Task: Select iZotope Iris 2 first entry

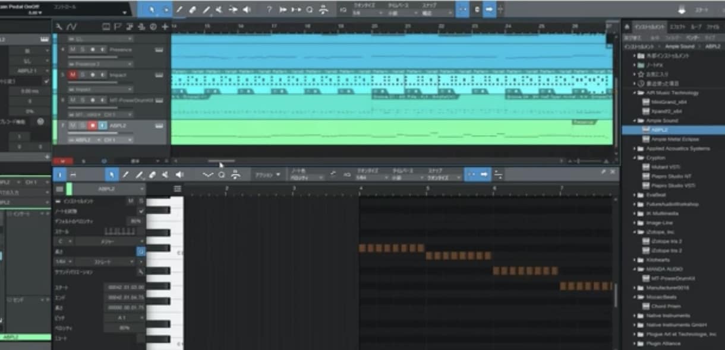Action: (x=662, y=241)
